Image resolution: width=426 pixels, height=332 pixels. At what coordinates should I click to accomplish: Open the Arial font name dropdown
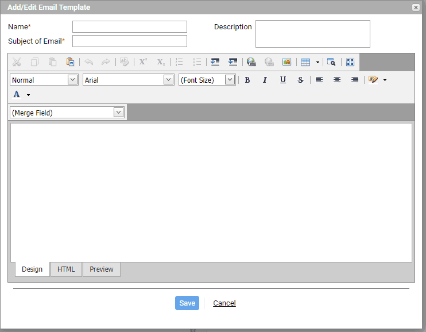[129, 80]
